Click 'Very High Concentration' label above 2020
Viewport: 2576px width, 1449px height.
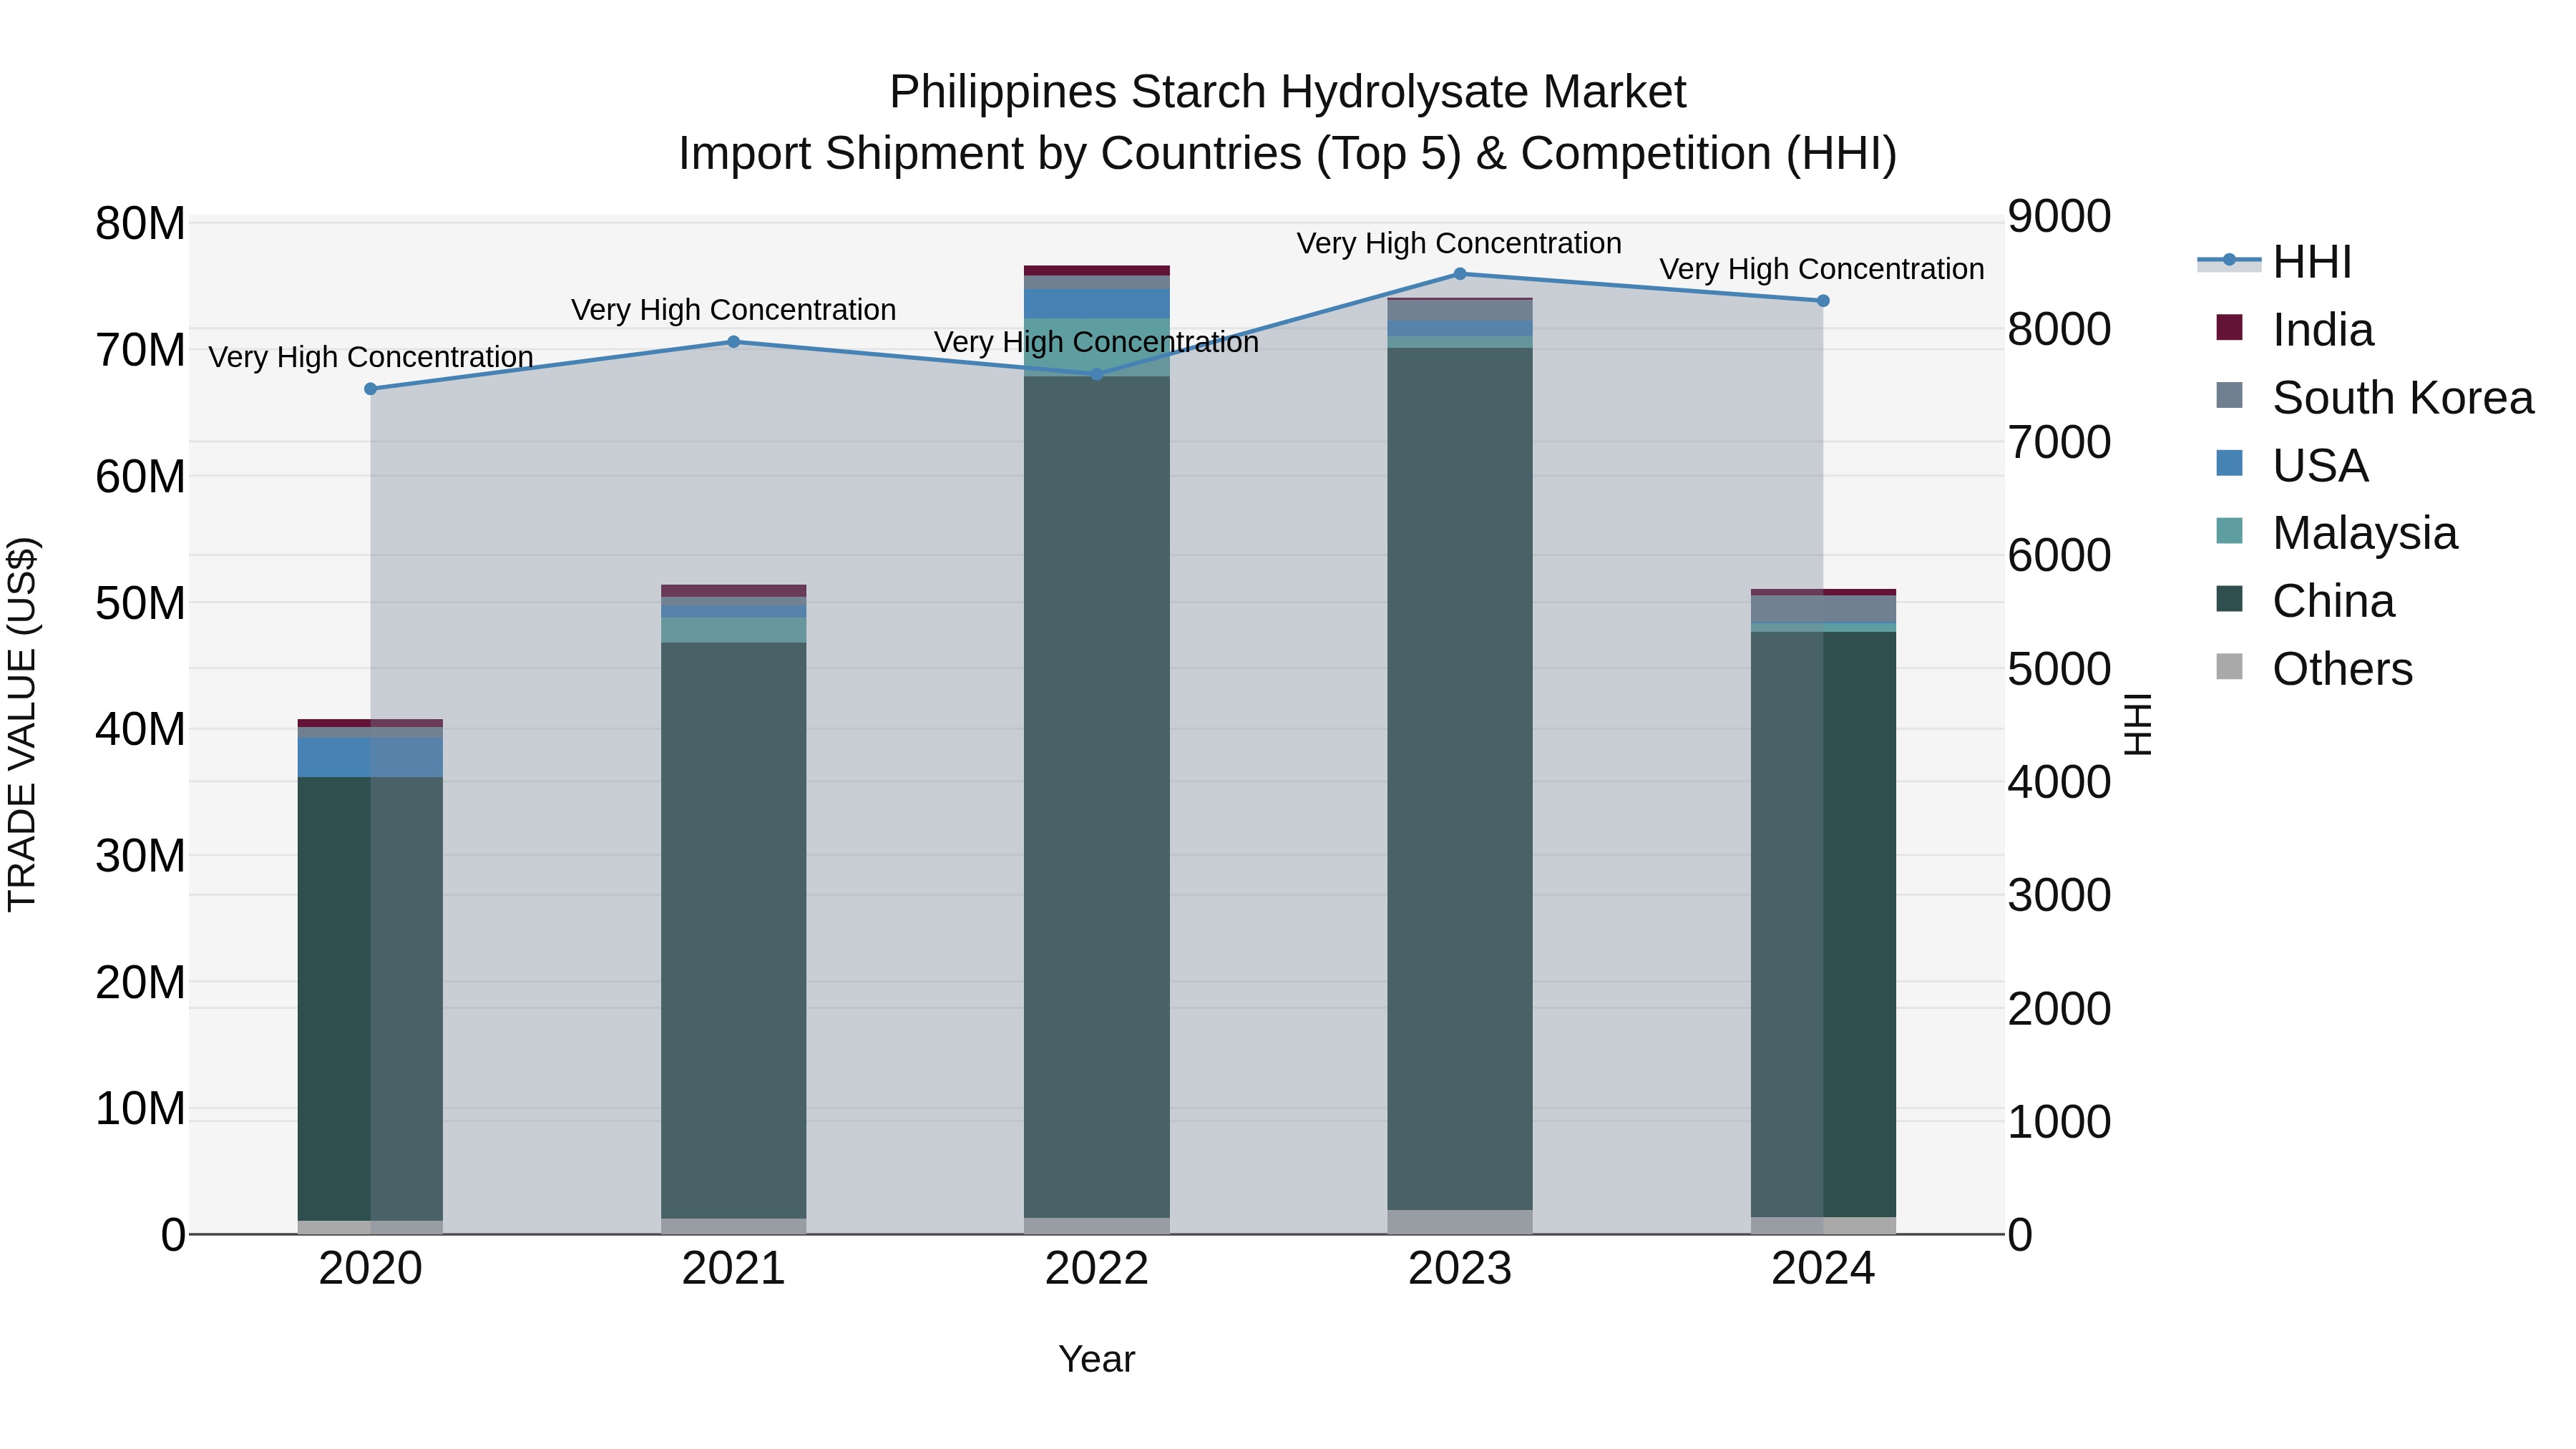[x=370, y=357]
